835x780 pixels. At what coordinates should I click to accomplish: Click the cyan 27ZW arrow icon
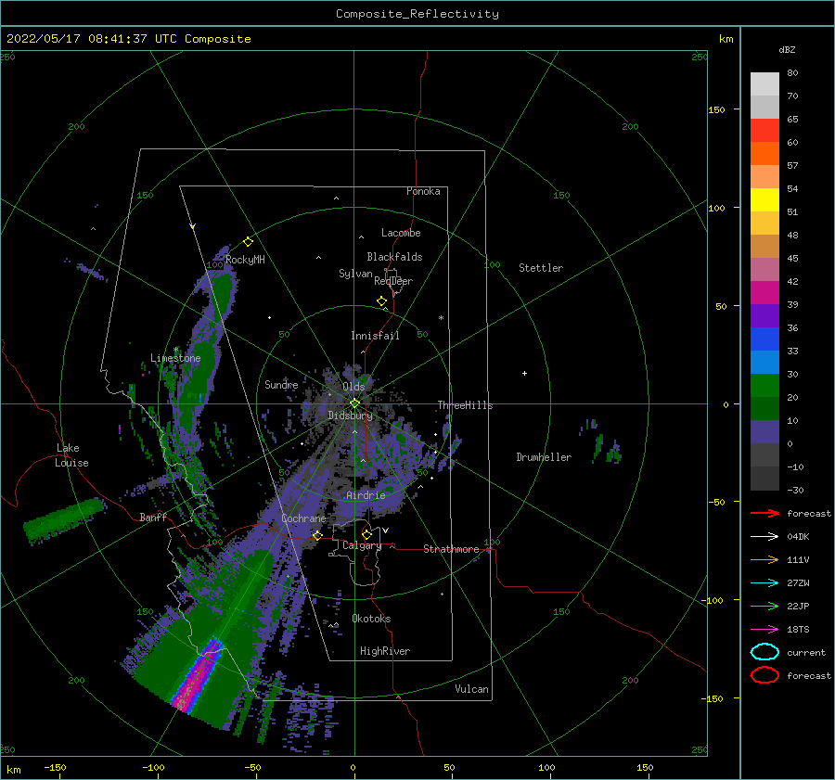(x=764, y=583)
